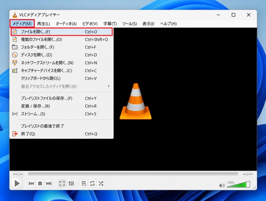Viewport: 266px width, 201px height.
Task: Click the disc icon beside ディスクを開く
Action: point(15,55)
